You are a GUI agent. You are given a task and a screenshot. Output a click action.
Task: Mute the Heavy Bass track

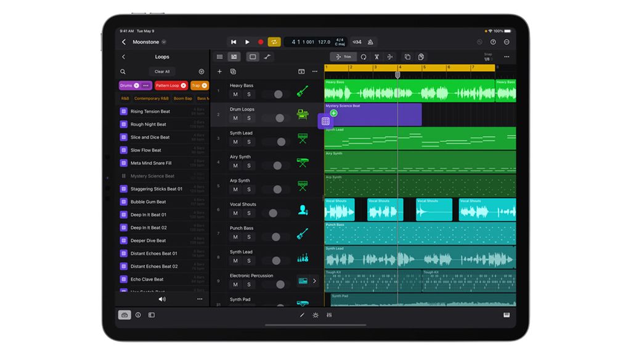pyautogui.click(x=235, y=94)
